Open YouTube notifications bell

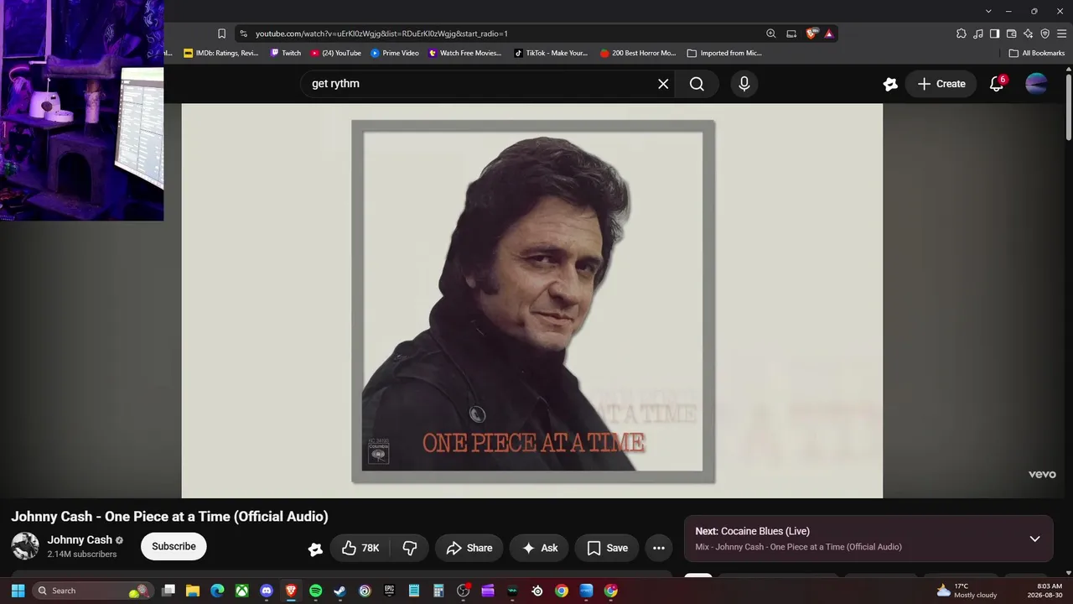tap(997, 84)
